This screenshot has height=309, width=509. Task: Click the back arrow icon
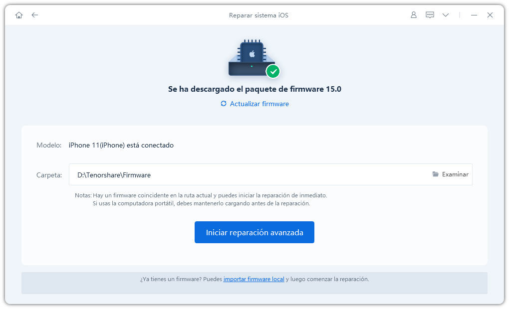35,15
